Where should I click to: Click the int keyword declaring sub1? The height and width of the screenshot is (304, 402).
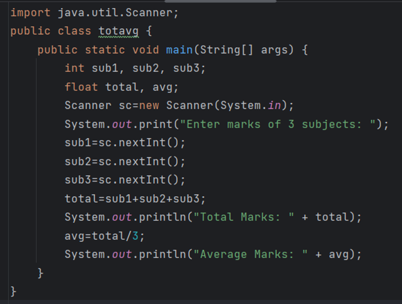[74, 68]
